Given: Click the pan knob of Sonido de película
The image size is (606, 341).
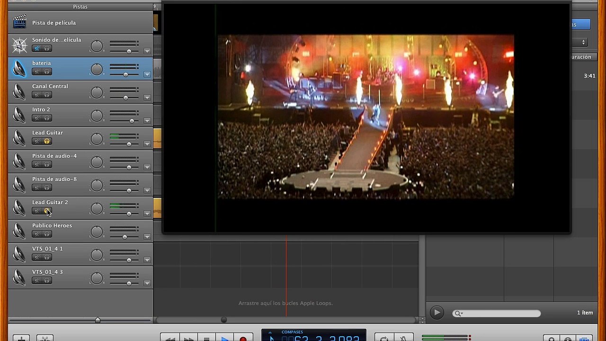Looking at the screenshot, I should click(x=97, y=46).
